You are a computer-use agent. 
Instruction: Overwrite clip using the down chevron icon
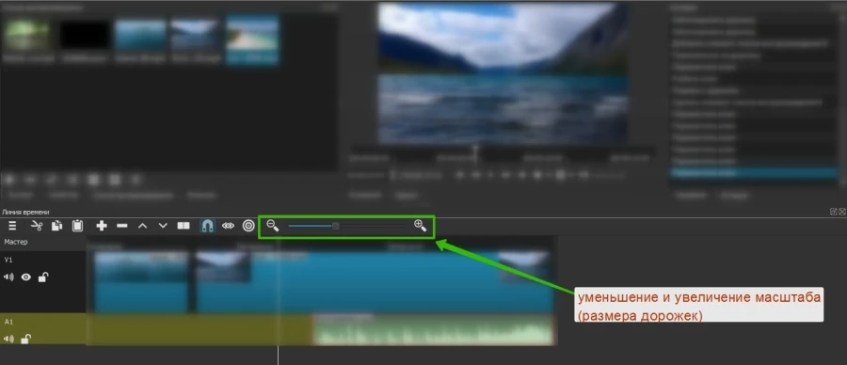click(x=163, y=226)
